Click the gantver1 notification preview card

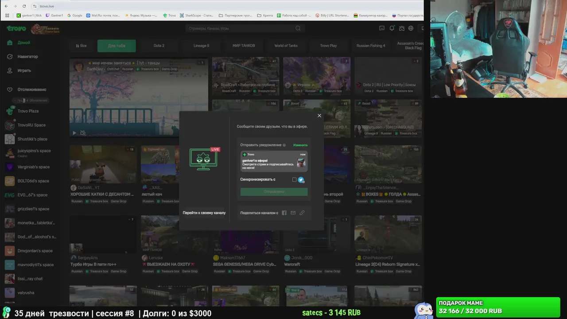pyautogui.click(x=274, y=161)
